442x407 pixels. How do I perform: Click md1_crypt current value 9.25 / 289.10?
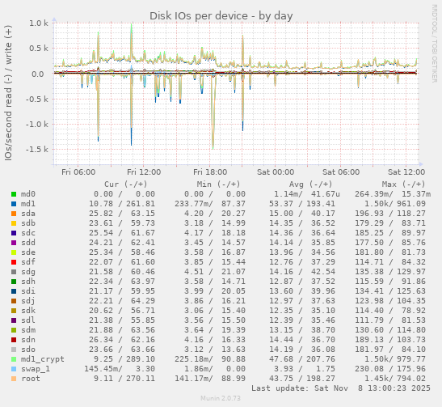(x=124, y=359)
